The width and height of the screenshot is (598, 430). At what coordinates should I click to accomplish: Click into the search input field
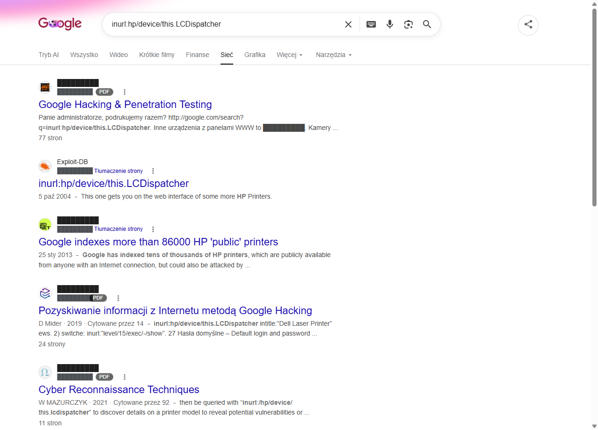click(224, 24)
